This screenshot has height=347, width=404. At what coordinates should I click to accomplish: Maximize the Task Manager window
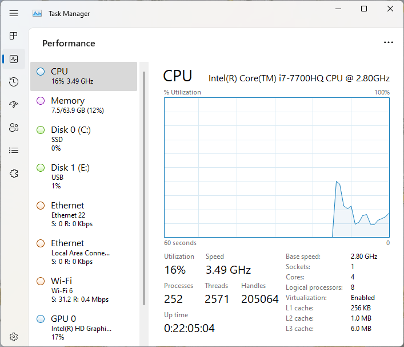pyautogui.click(x=364, y=9)
